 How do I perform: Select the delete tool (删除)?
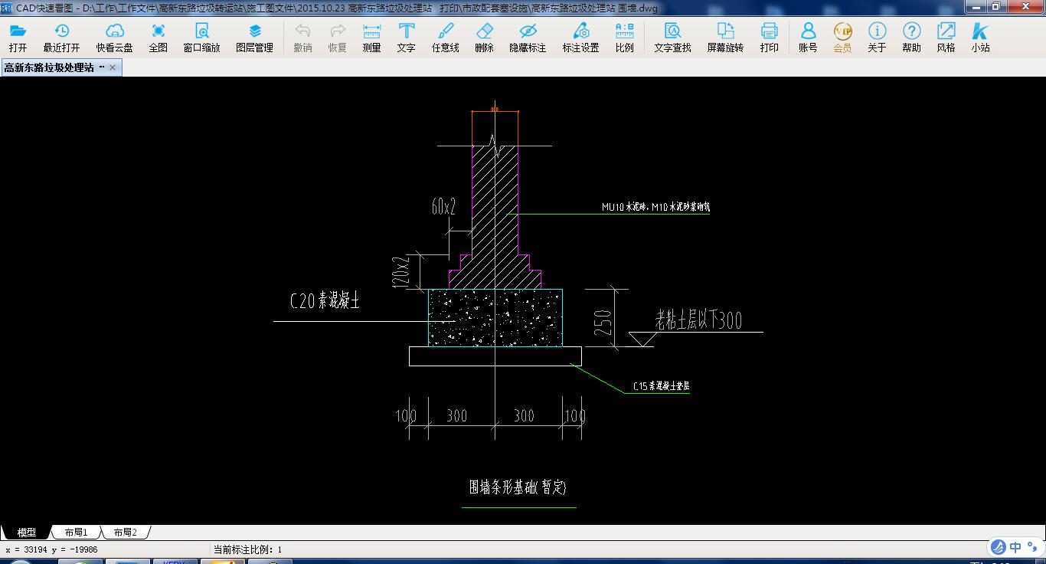484,37
